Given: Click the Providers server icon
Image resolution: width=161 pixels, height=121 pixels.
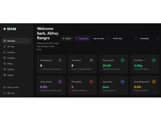Looking at the screenshot, I should tap(5, 58).
